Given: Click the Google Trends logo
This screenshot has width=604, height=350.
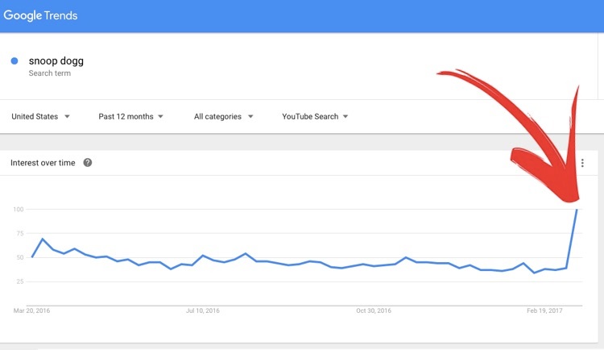Looking at the screenshot, I should pos(41,15).
